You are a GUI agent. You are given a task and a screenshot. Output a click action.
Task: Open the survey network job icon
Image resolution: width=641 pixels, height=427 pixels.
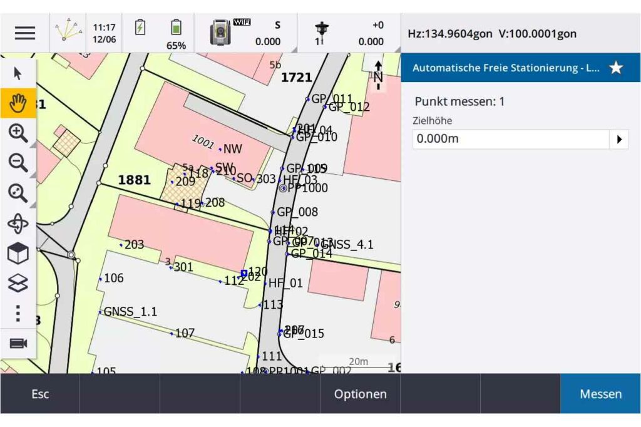tap(68, 29)
